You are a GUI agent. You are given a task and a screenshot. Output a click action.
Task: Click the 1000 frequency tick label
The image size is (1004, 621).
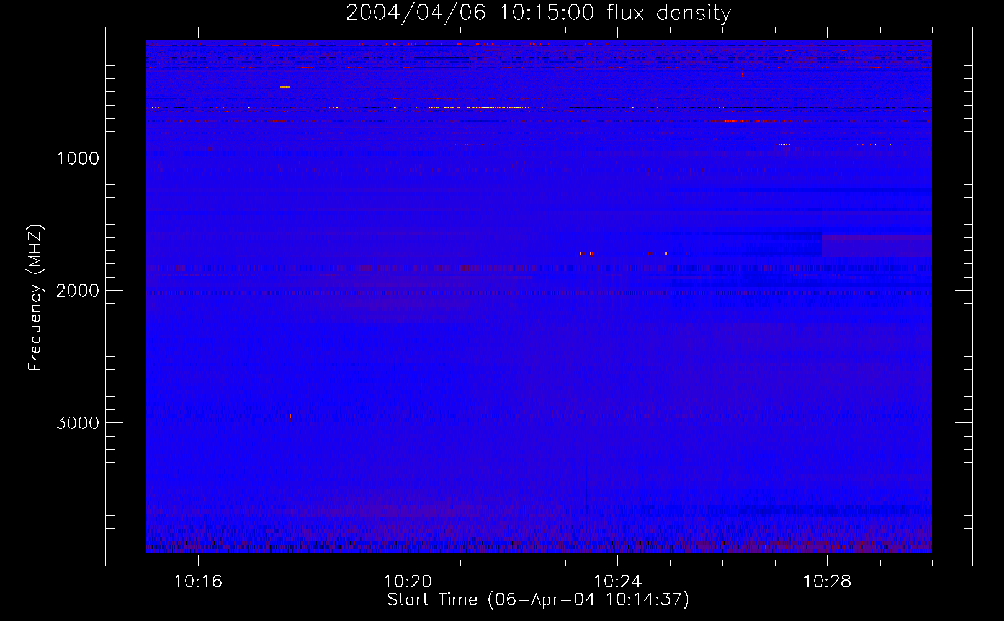coord(78,158)
